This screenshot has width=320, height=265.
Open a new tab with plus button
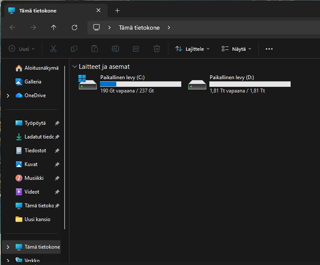click(x=117, y=11)
